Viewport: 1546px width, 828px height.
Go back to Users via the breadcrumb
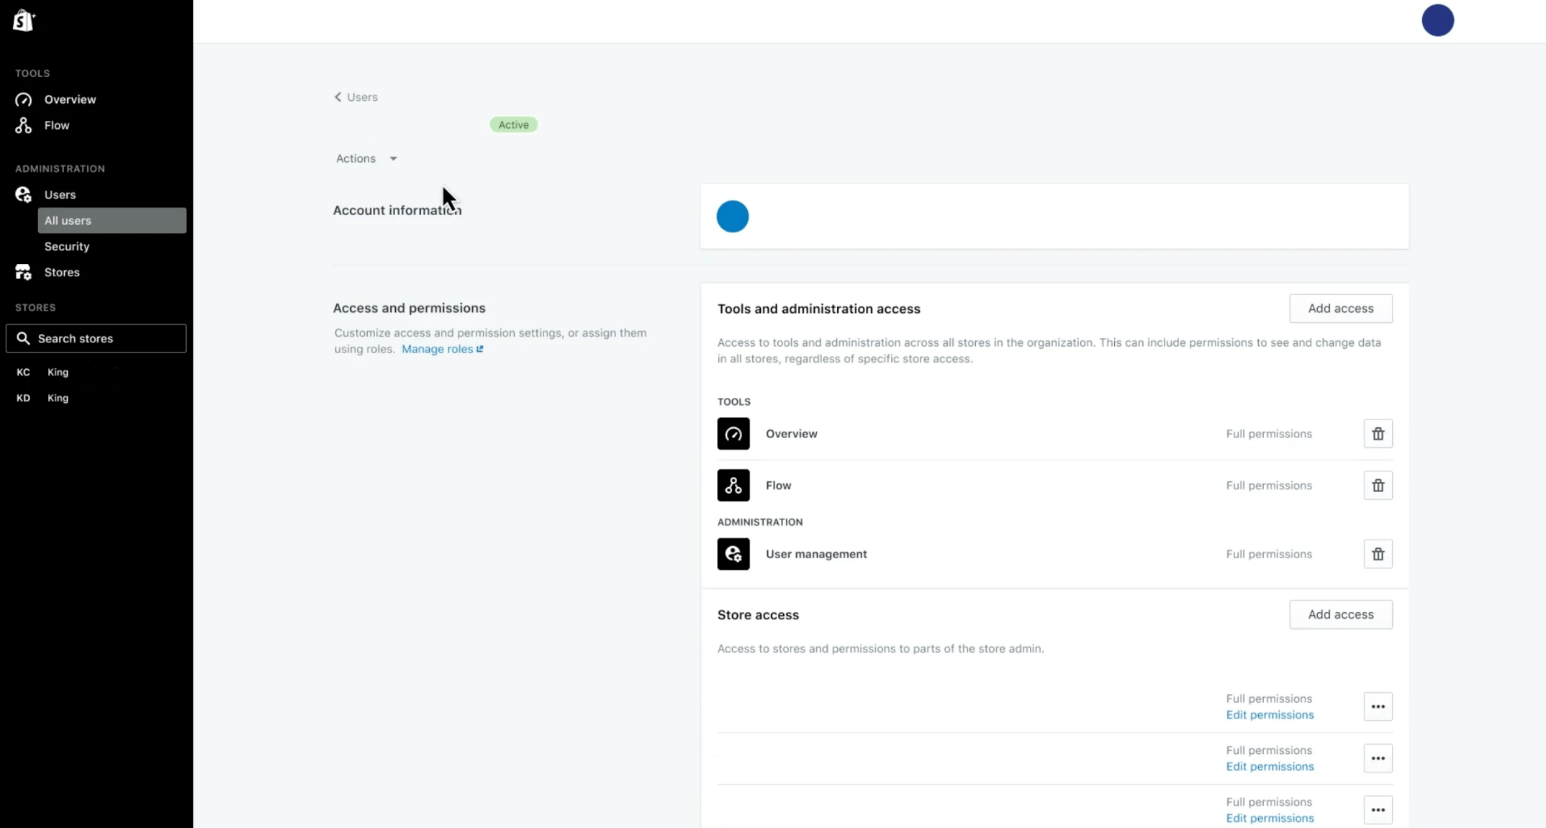tap(356, 97)
